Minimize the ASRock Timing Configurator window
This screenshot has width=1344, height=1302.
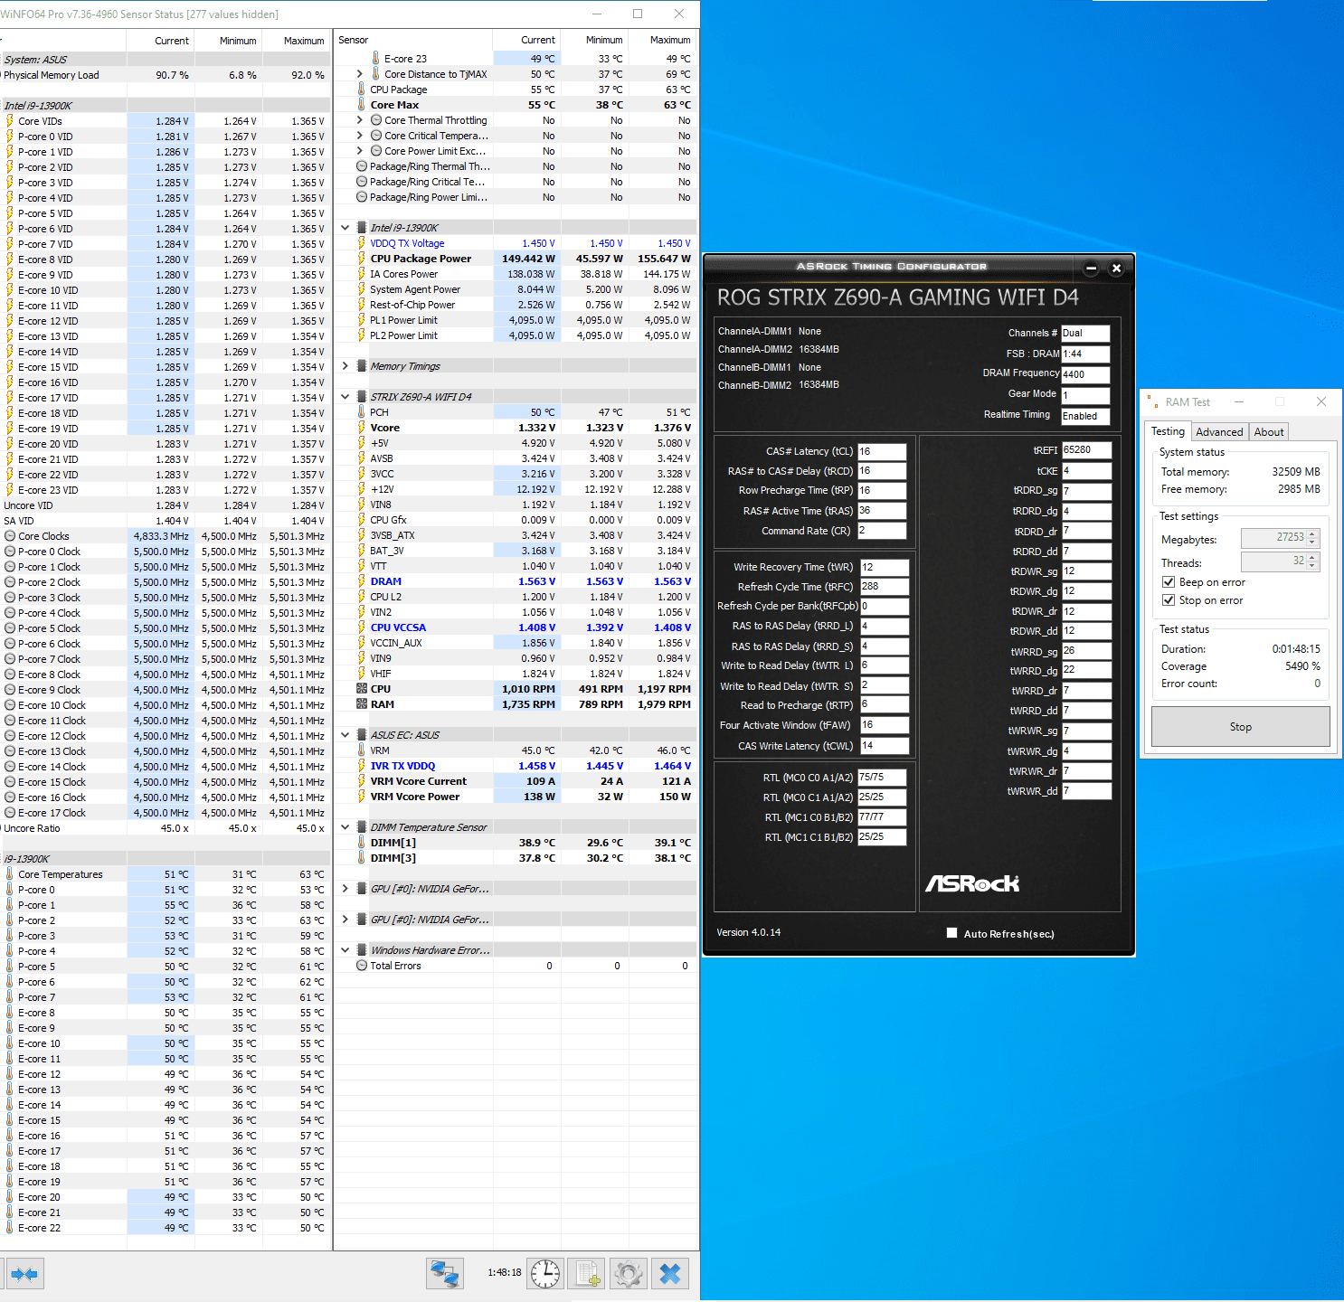[1091, 268]
